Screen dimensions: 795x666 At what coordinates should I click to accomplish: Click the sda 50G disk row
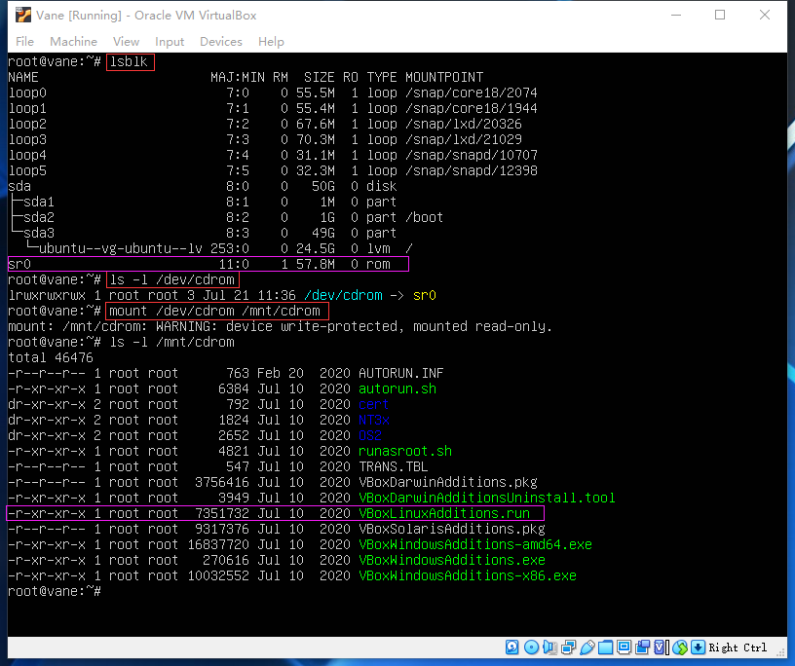203,187
